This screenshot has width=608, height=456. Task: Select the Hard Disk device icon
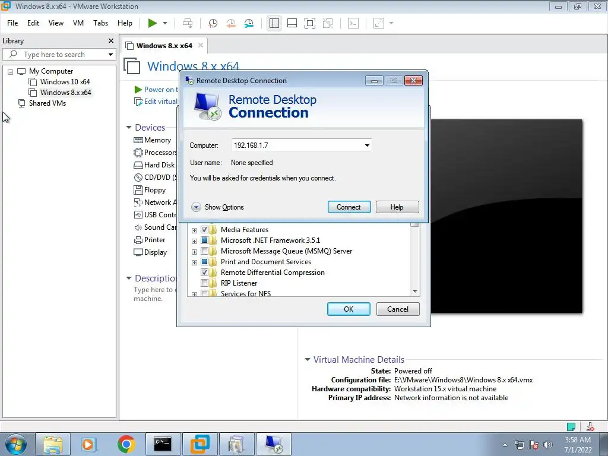(x=138, y=165)
